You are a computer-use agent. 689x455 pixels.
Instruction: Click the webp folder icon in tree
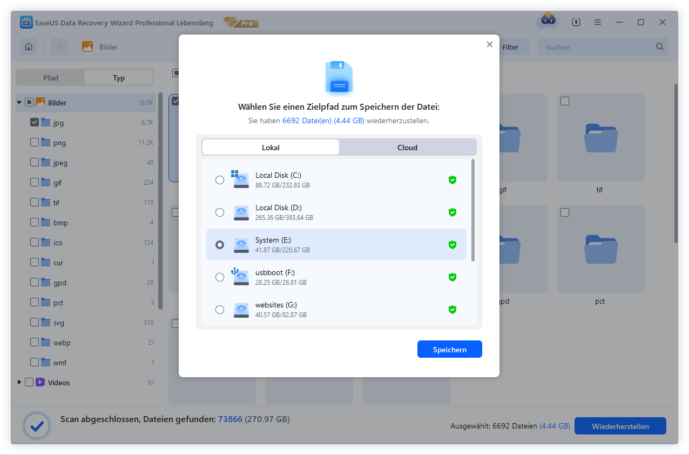tap(45, 342)
